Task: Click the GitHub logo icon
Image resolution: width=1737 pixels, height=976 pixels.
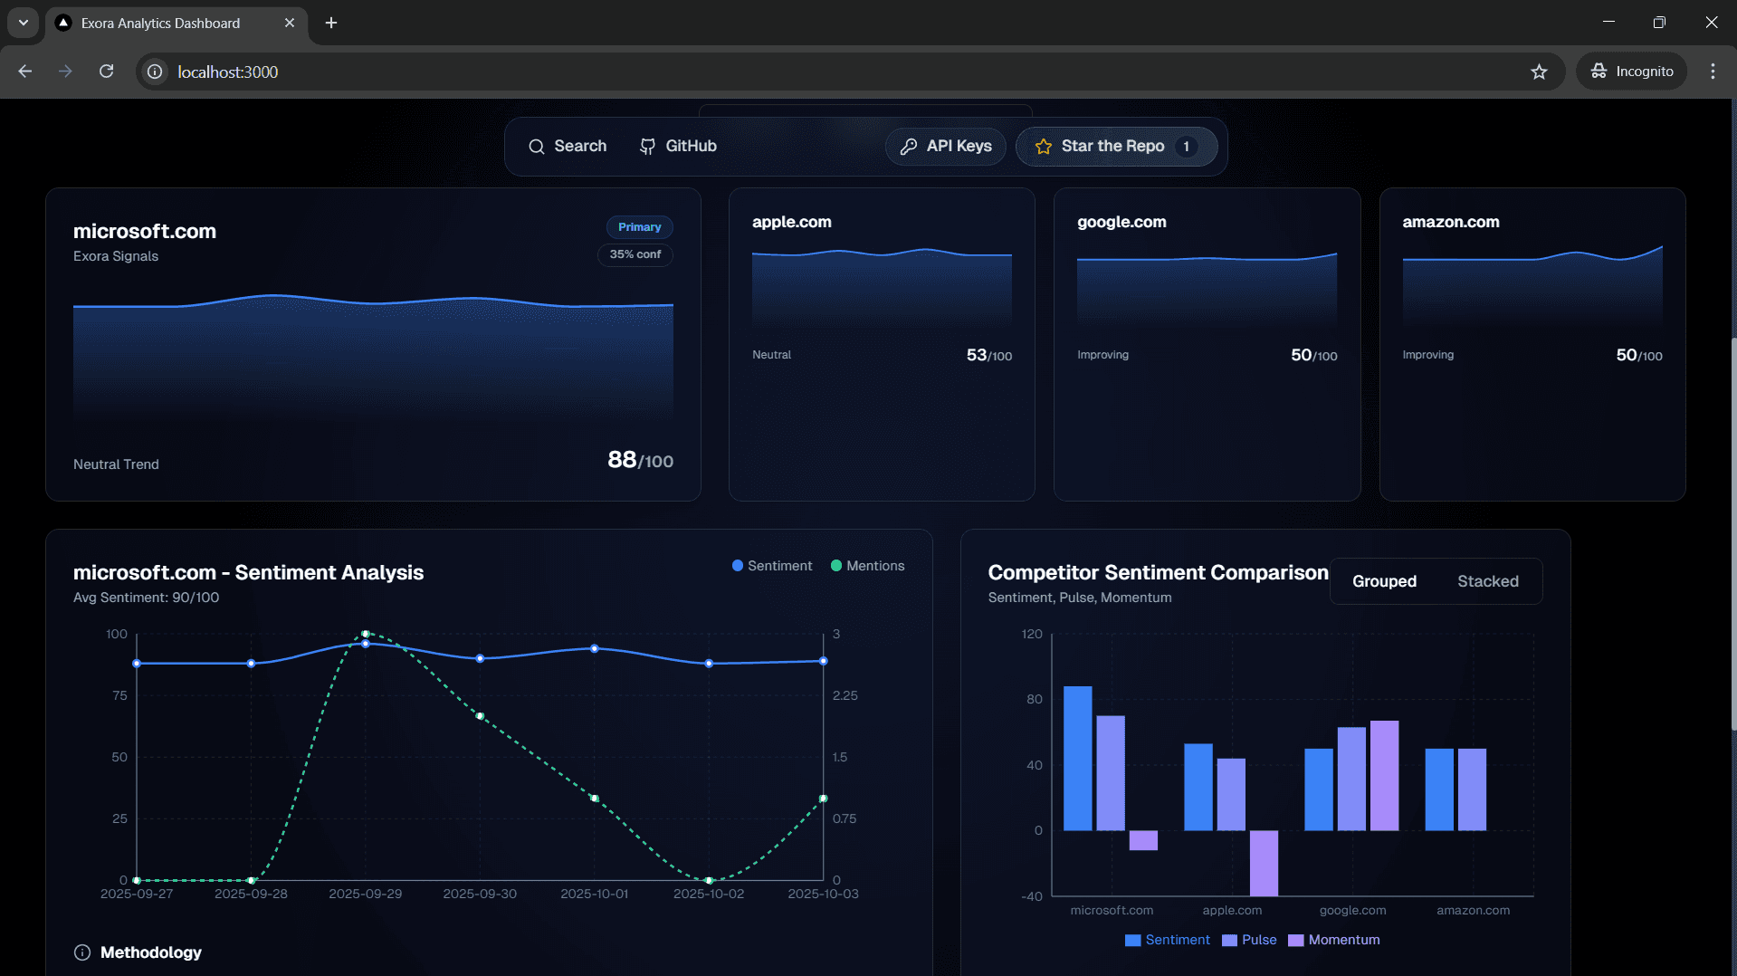Action: 647,147
